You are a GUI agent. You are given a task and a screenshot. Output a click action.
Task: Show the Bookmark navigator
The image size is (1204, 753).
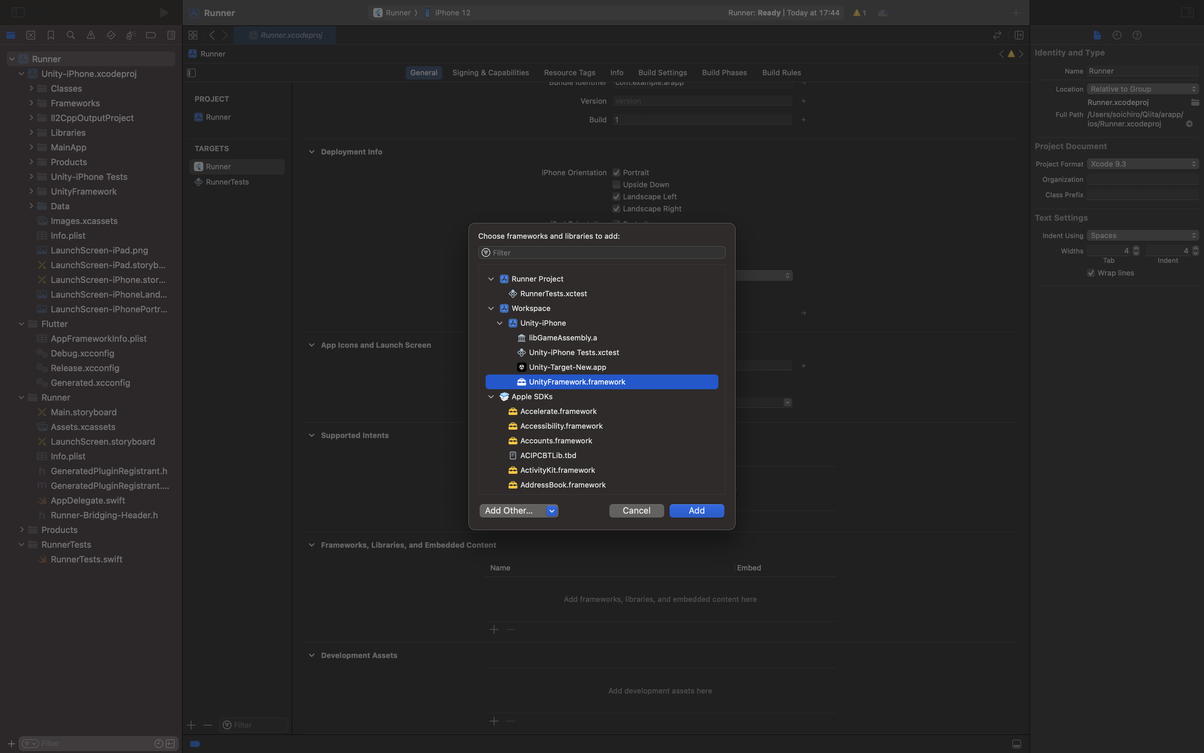tap(51, 35)
